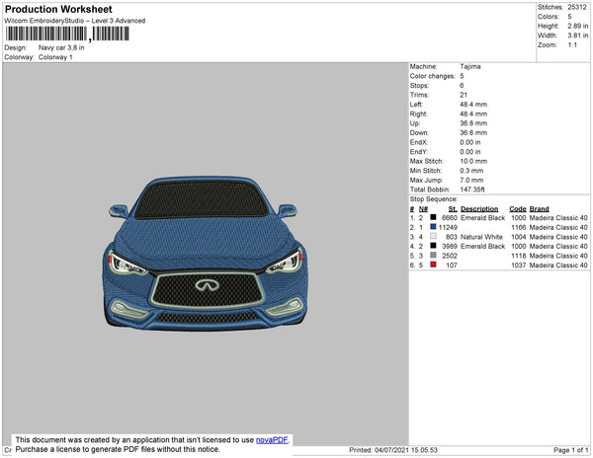Click the Natural White thread swatch

pyautogui.click(x=433, y=237)
